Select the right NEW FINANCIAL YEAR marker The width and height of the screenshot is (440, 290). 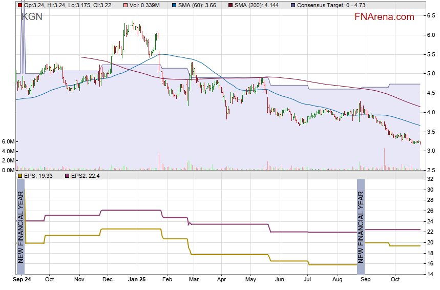pos(361,226)
